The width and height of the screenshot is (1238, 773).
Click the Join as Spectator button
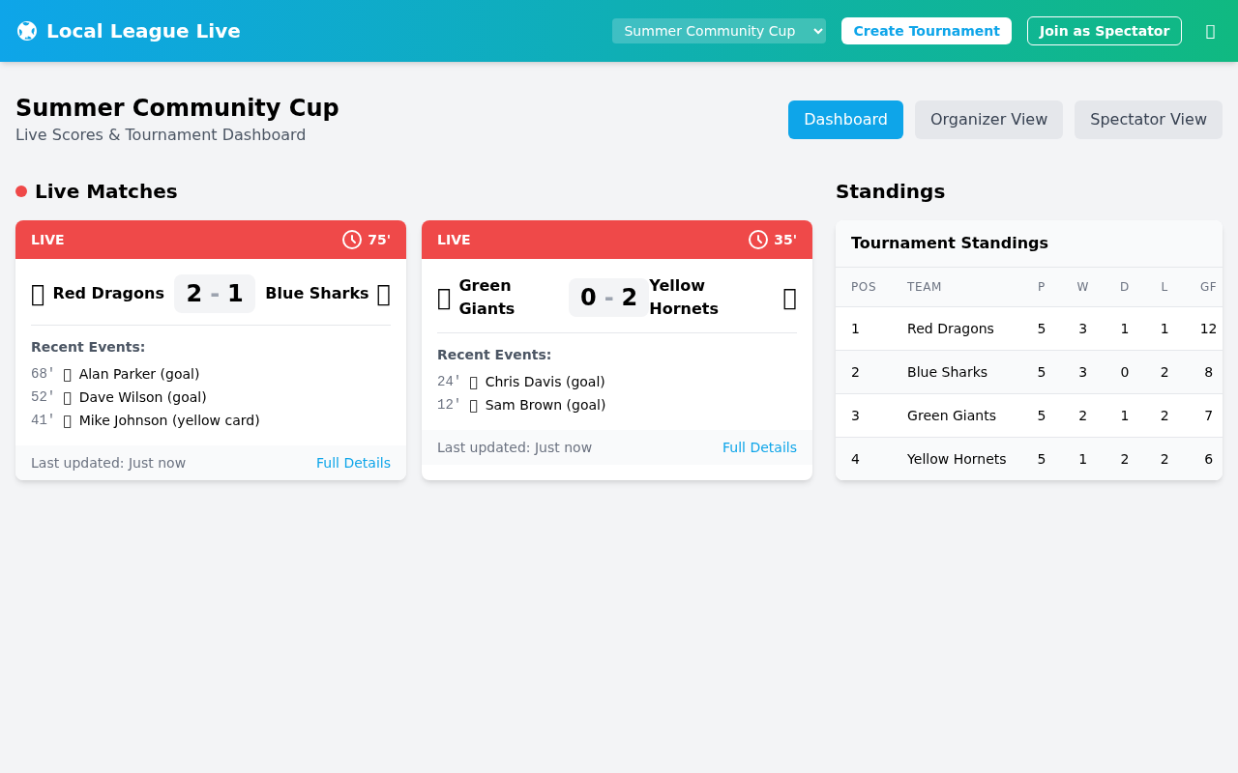coord(1104,30)
